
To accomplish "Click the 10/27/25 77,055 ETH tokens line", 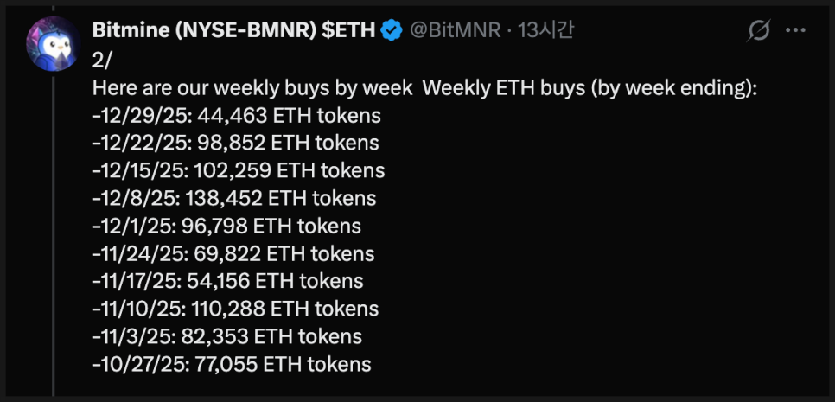I will [232, 364].
